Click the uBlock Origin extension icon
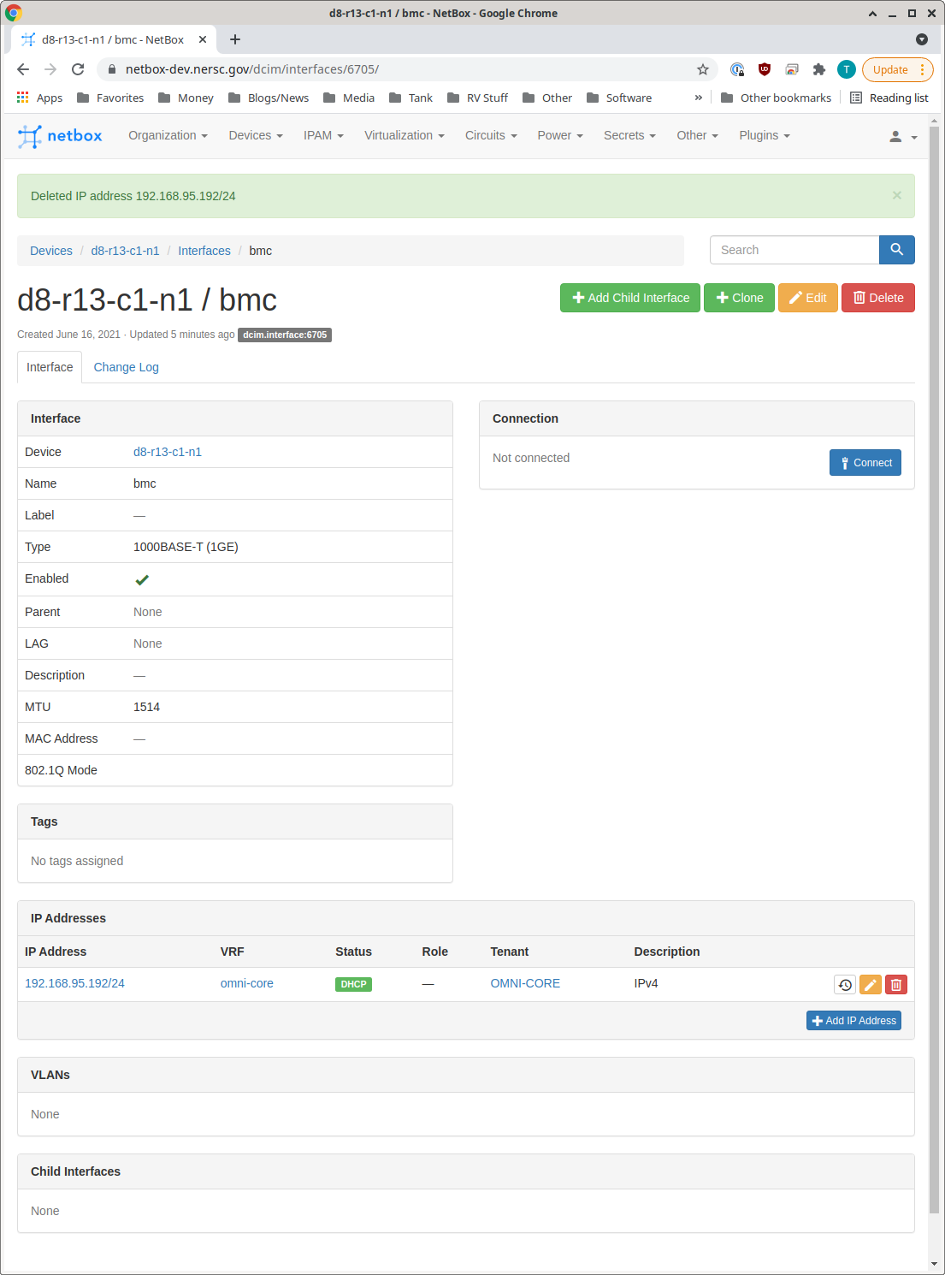The width and height of the screenshot is (945, 1275). pos(764,69)
